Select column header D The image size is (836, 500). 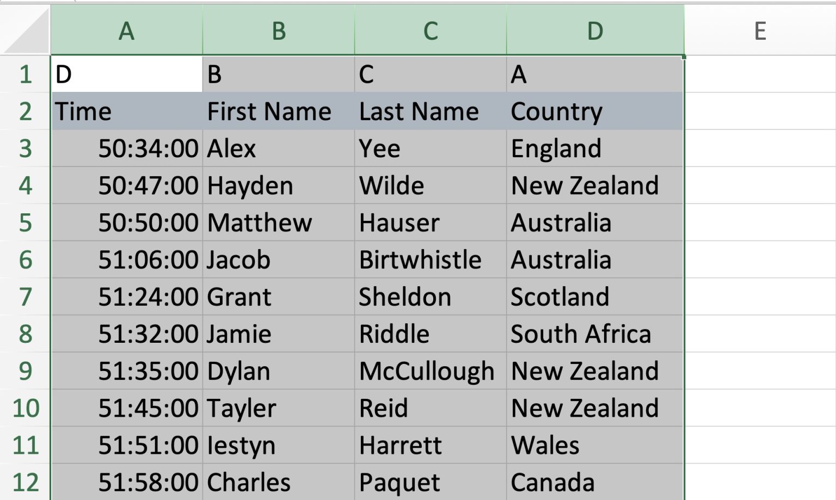click(x=594, y=31)
